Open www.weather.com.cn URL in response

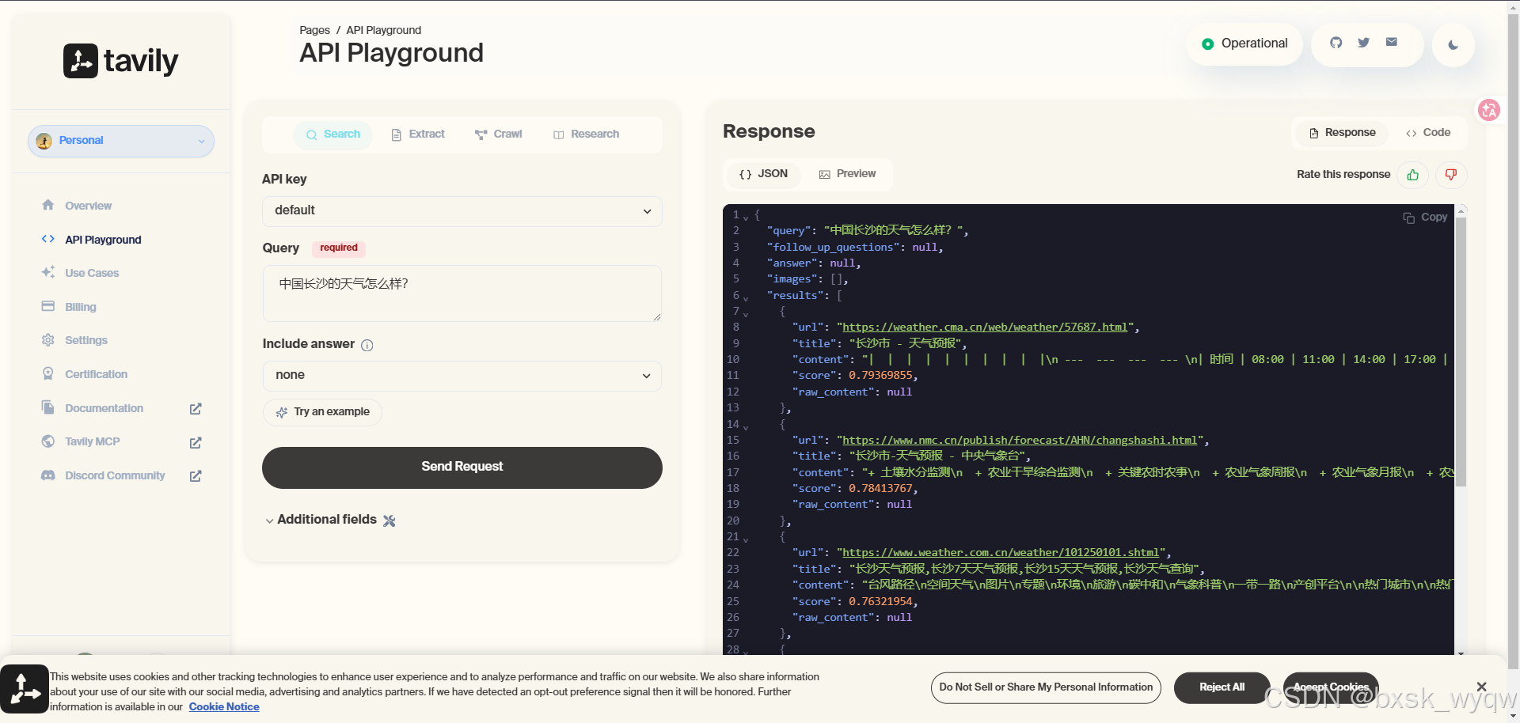(1001, 553)
